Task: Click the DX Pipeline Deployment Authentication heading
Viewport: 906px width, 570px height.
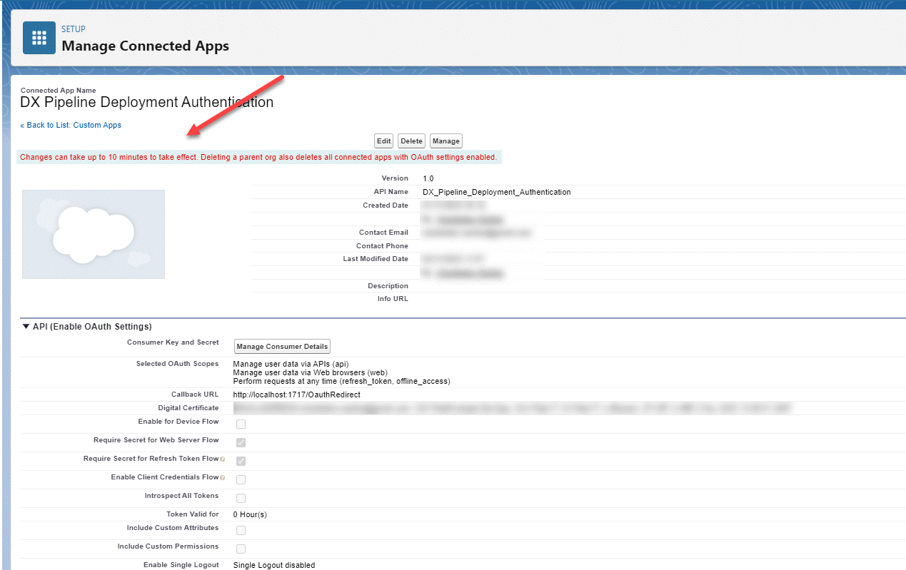Action: [146, 102]
